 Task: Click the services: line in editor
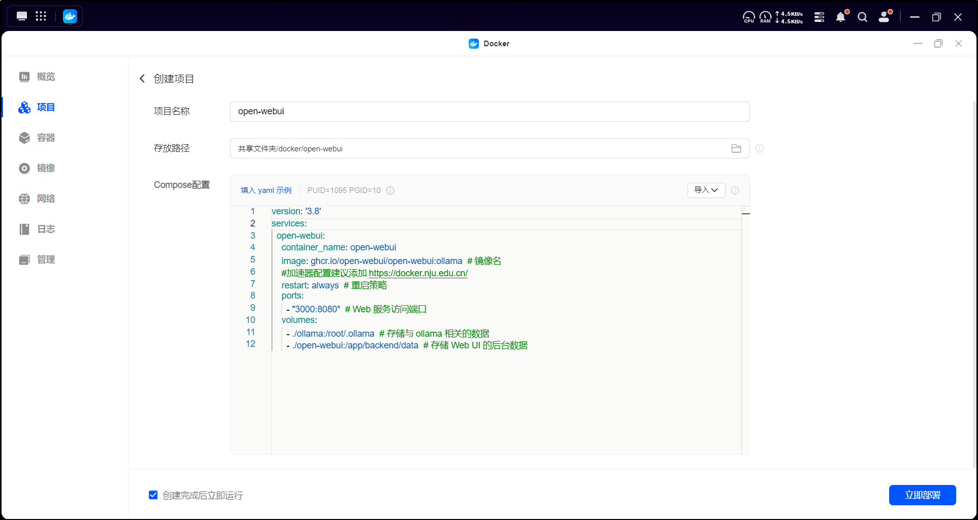click(289, 223)
